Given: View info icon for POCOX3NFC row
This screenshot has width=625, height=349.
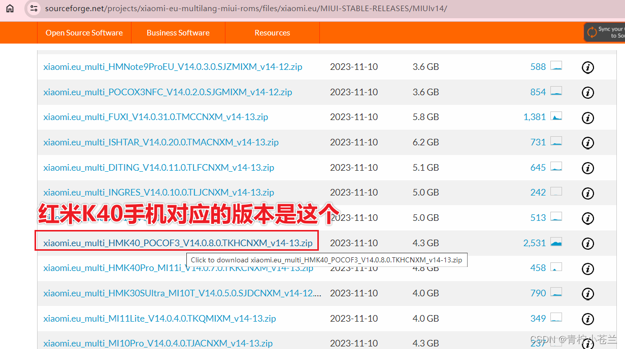Looking at the screenshot, I should pyautogui.click(x=587, y=93).
